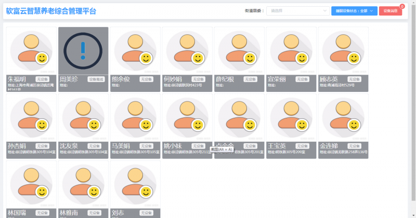Click 周美珍's exclamation warning icon
The height and width of the screenshot is (218, 416).
[x=83, y=50]
